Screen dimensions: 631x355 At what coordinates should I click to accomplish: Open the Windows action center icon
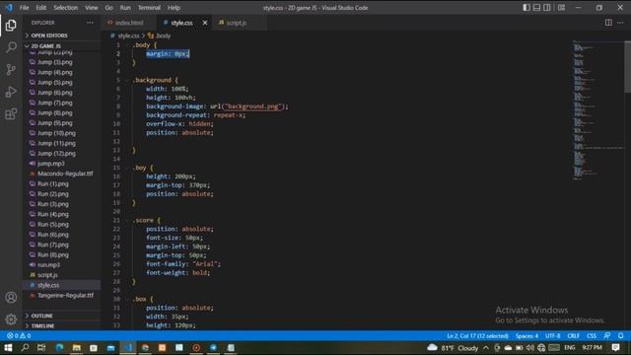[615, 347]
